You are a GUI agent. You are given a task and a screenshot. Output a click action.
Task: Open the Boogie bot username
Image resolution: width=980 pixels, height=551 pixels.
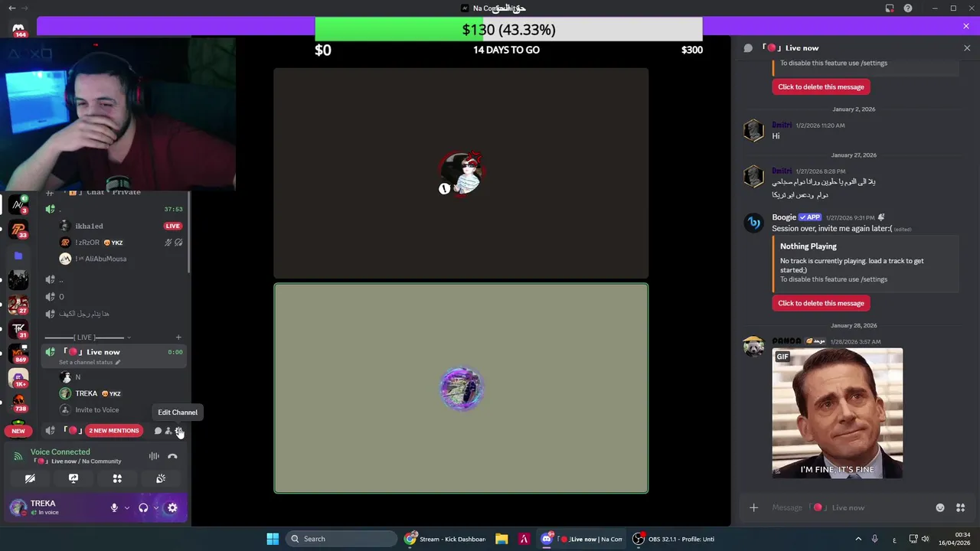[x=784, y=217]
